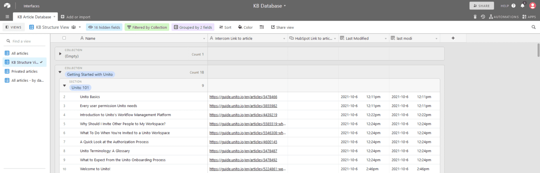
Task: Open the hamburger tables menu
Action: [7, 17]
